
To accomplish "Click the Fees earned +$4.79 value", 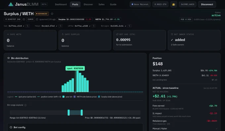I will tap(213, 106).
